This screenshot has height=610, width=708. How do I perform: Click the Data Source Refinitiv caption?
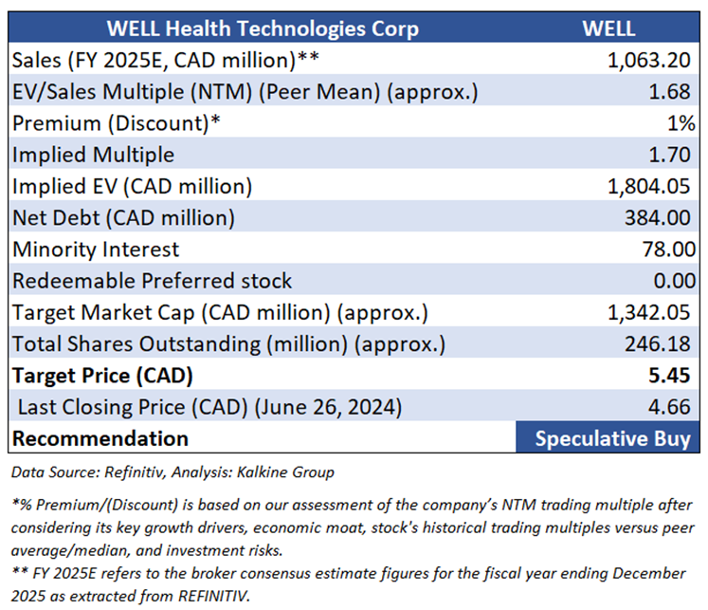(173, 471)
